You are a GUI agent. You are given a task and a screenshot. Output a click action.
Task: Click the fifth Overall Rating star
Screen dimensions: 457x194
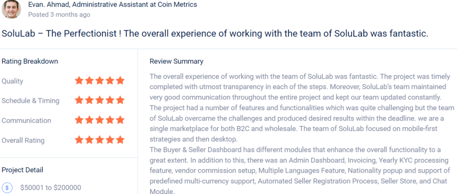tap(120, 140)
